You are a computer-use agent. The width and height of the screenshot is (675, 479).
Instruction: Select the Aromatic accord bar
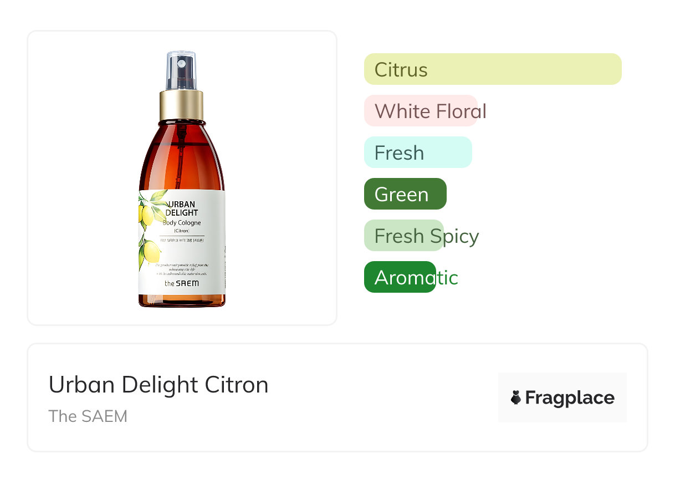point(400,277)
